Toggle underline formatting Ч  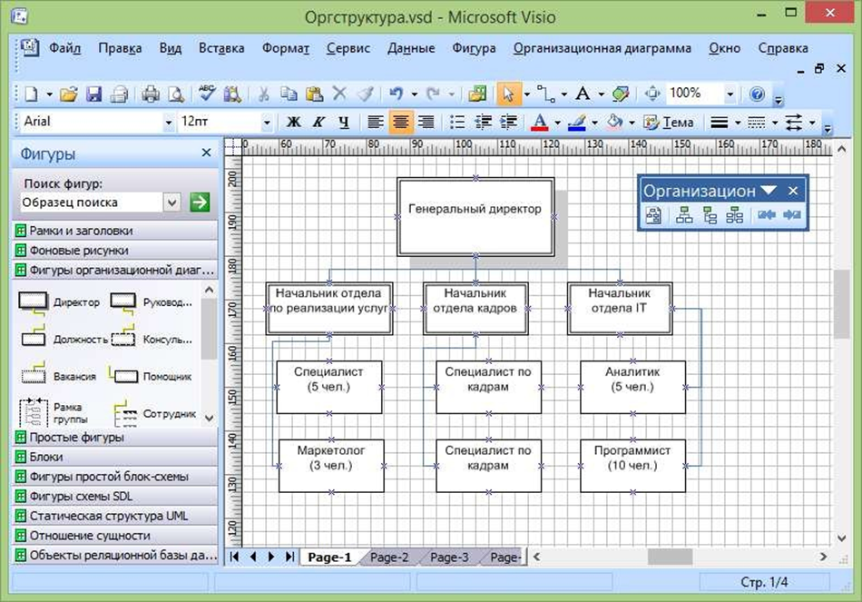point(344,123)
